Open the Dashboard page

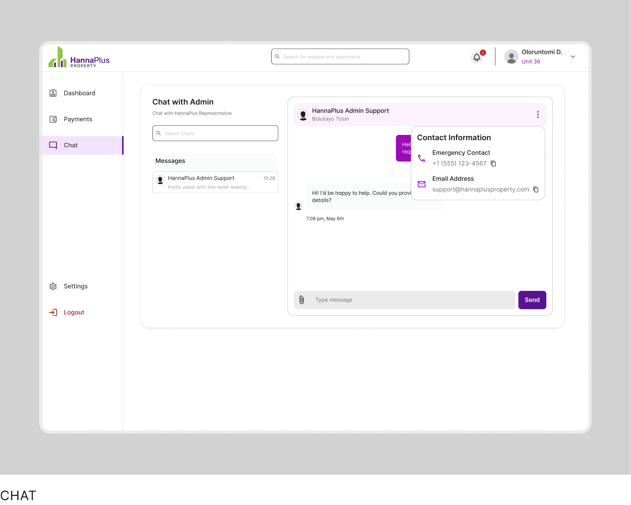click(79, 93)
